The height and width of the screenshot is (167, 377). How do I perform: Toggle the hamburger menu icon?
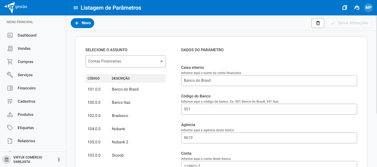tap(75, 8)
